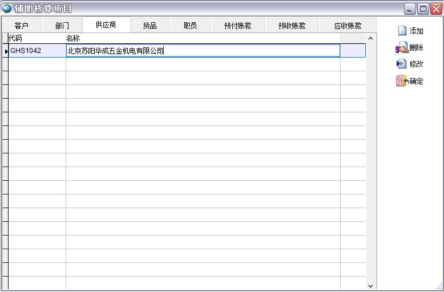The width and height of the screenshot is (444, 292).
Task: Click the 名称 field with company name
Action: tap(203, 51)
